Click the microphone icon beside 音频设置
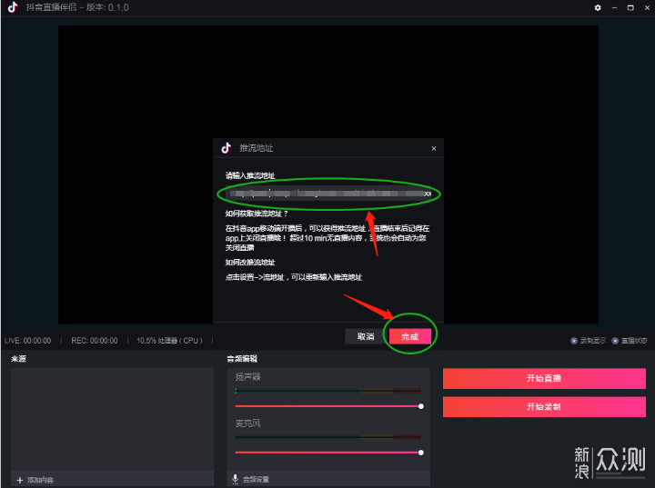The image size is (655, 488). pyautogui.click(x=236, y=479)
